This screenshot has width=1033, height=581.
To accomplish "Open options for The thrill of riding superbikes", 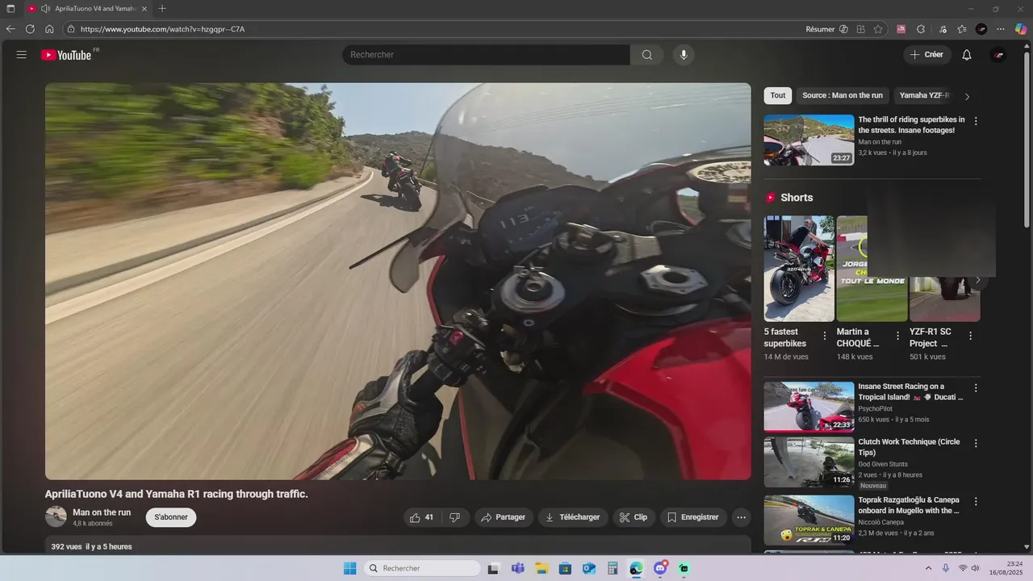I will [976, 121].
